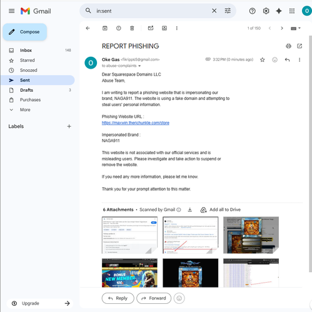312x312 pixels.
Task: Open the BONUS NEW MEMBER attachment
Action: (129, 273)
